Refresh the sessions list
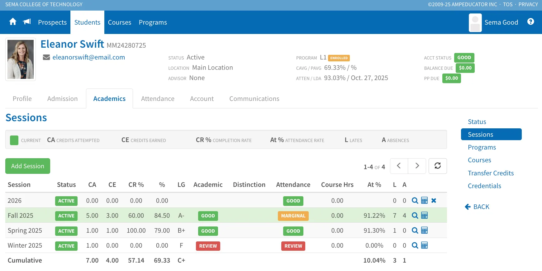The image size is (542, 271). [x=438, y=166]
